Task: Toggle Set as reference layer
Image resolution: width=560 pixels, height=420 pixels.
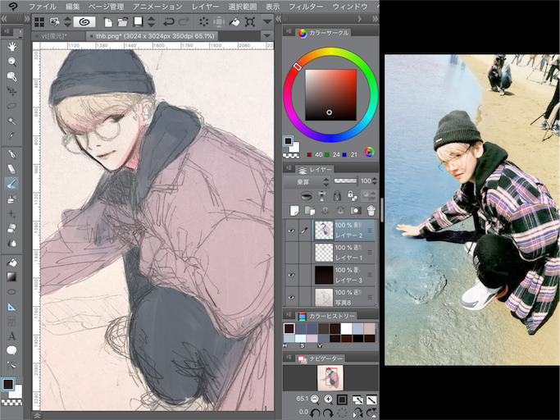Action: pyautogui.click(x=321, y=195)
